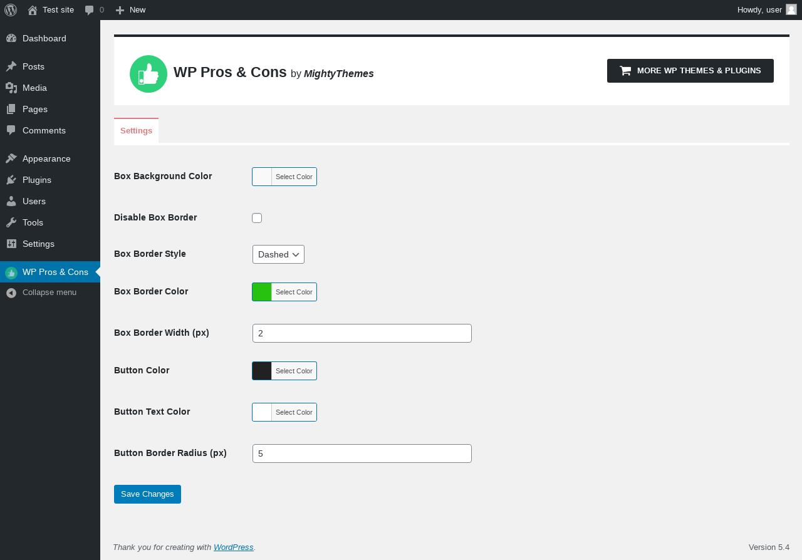Click the Box Background Color swatch
Image resolution: width=802 pixels, height=560 pixels.
click(x=262, y=177)
